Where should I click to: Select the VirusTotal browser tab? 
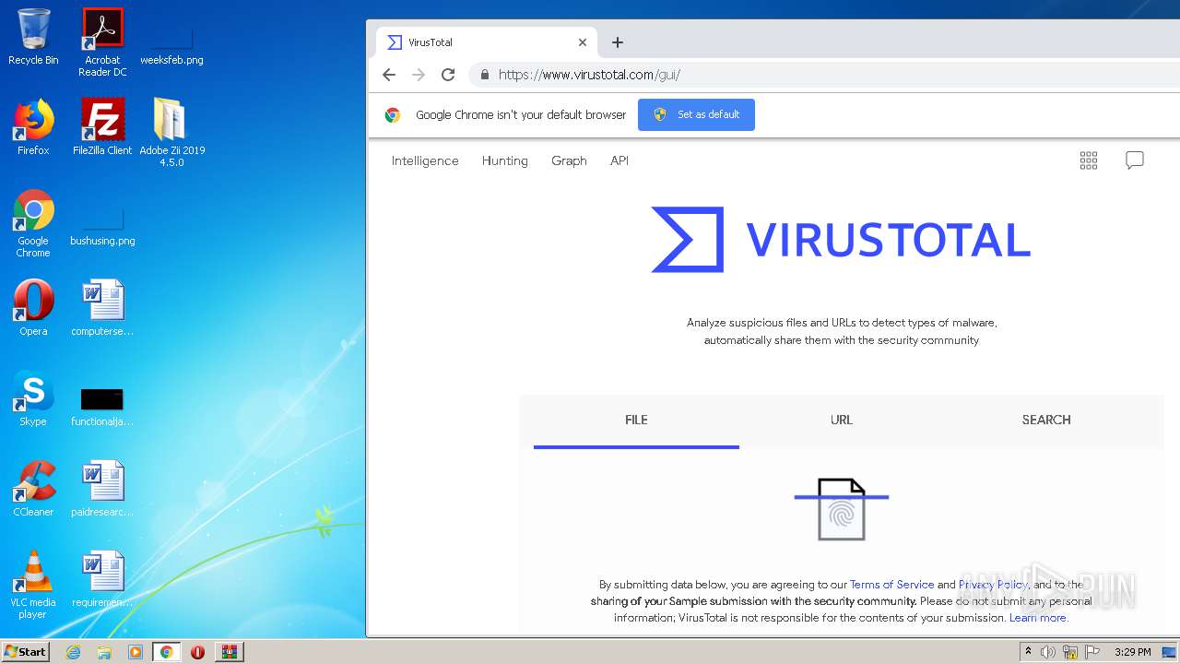[487, 42]
